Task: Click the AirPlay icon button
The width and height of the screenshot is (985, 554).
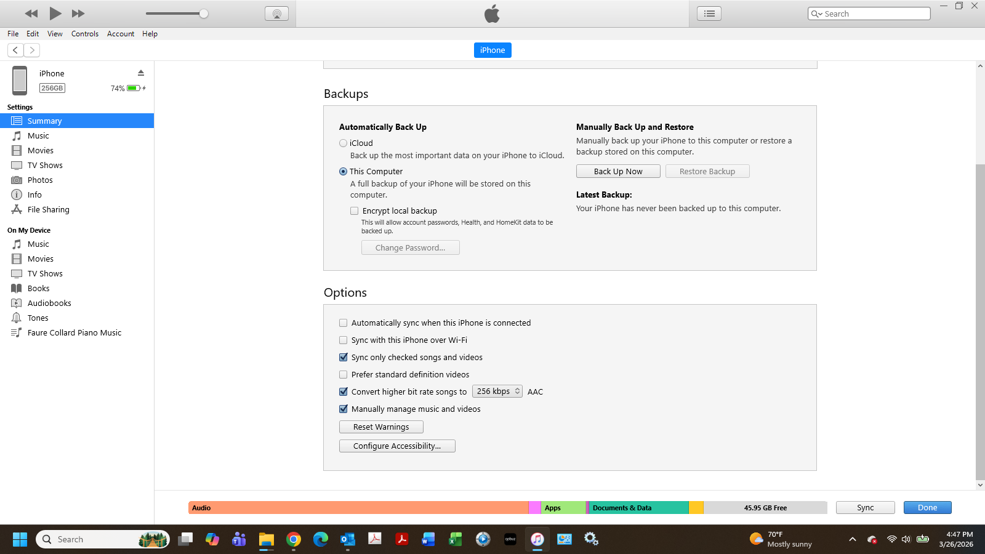Action: [276, 14]
